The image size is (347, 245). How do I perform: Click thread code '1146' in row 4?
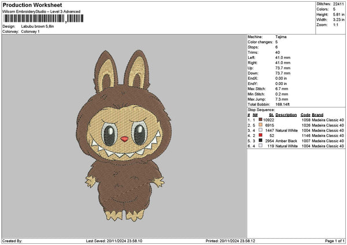[x=306, y=136]
